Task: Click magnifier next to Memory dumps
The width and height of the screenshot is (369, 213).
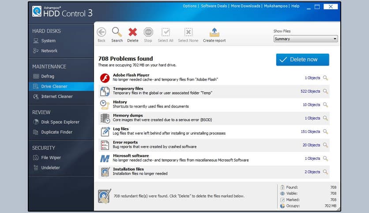Action: (x=325, y=118)
